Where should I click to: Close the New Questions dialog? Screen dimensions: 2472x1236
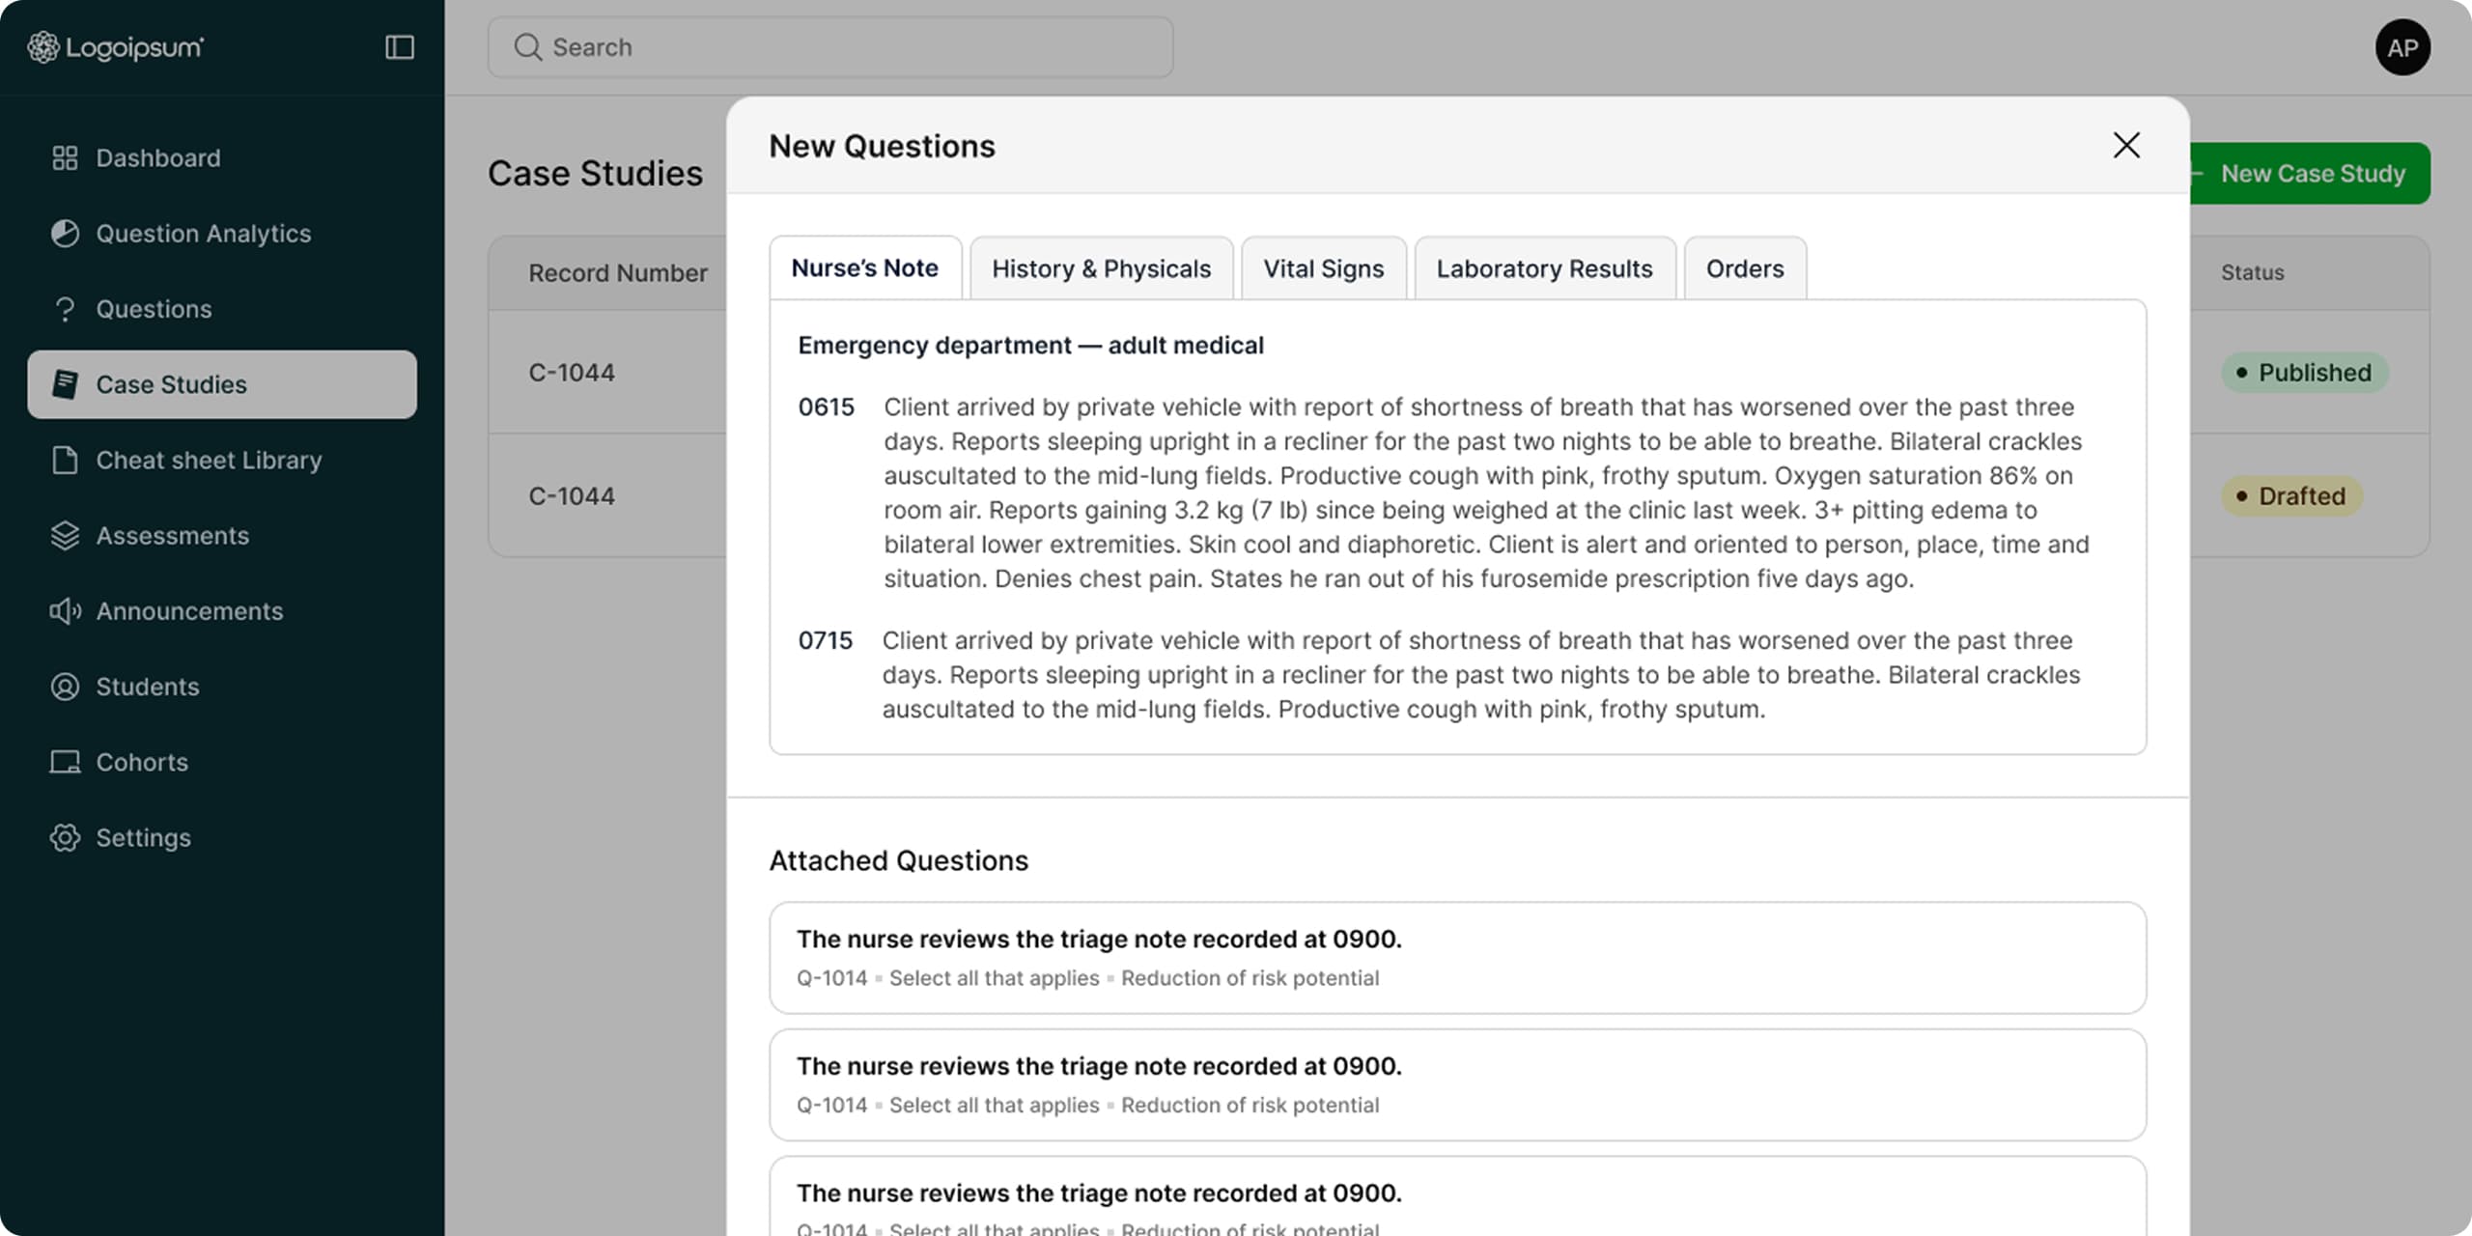coord(2126,146)
